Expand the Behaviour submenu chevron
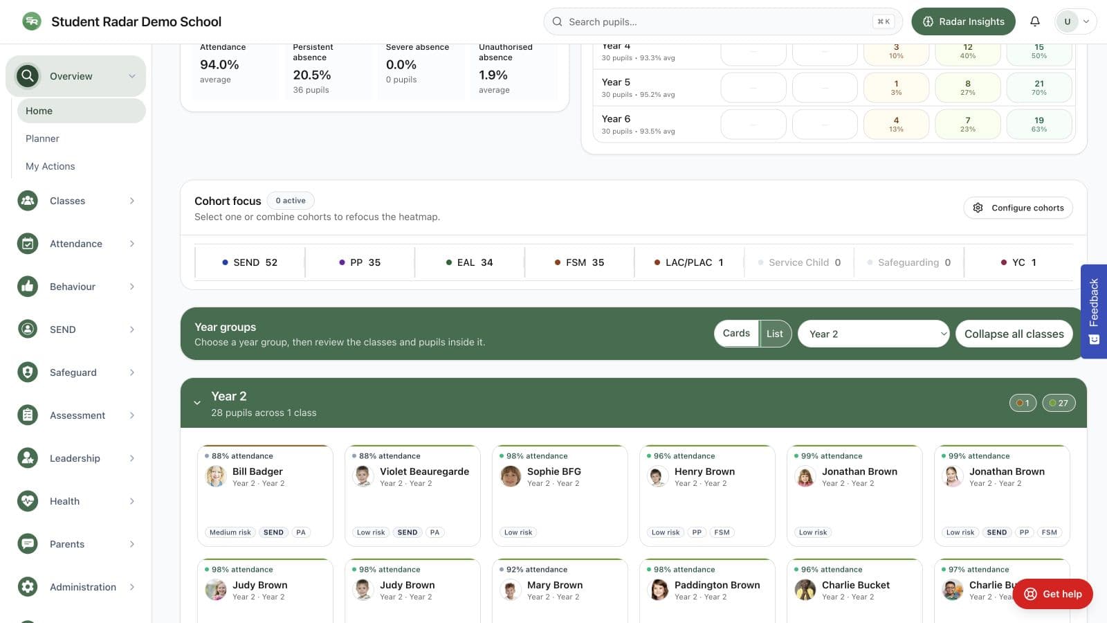This screenshot has height=623, width=1107. click(132, 287)
